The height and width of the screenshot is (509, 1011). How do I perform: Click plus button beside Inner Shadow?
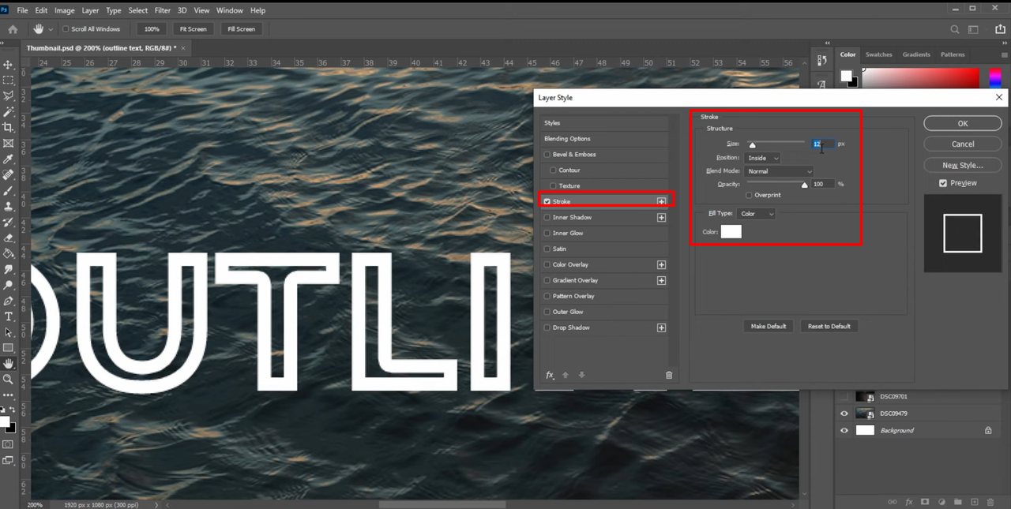coord(661,218)
